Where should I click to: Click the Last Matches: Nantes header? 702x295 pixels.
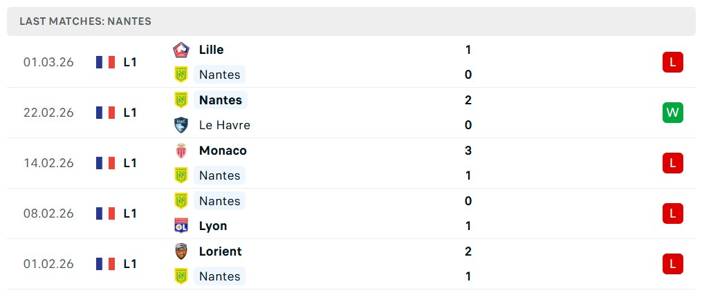85,21
